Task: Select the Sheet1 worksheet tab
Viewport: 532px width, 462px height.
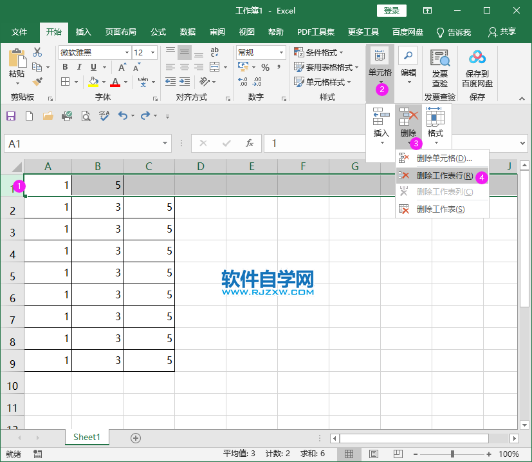Action: click(87, 437)
